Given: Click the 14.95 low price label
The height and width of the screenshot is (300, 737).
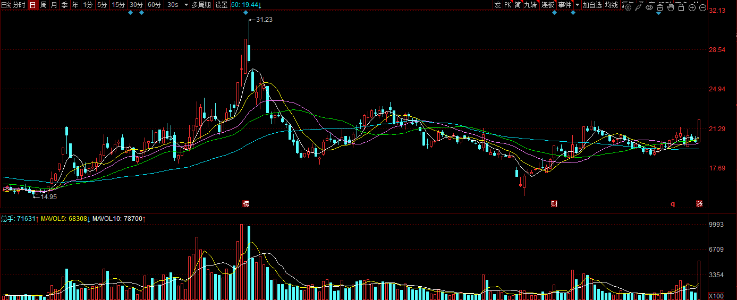Looking at the screenshot, I should [49, 196].
